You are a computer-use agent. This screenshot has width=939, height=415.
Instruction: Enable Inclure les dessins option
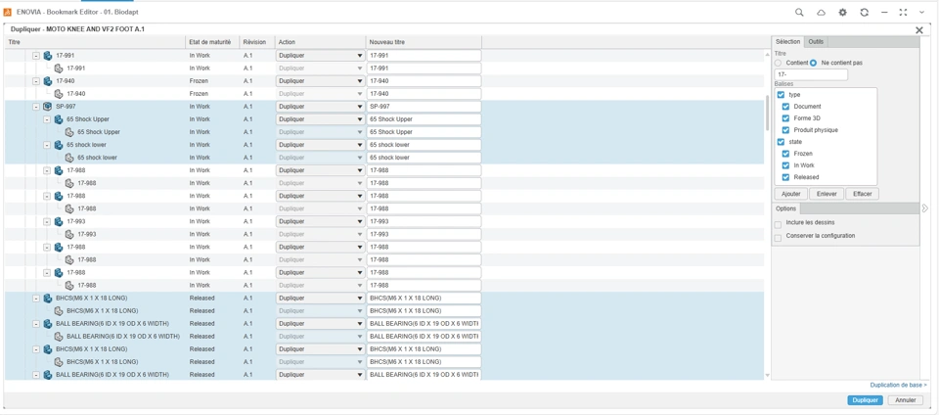point(778,224)
